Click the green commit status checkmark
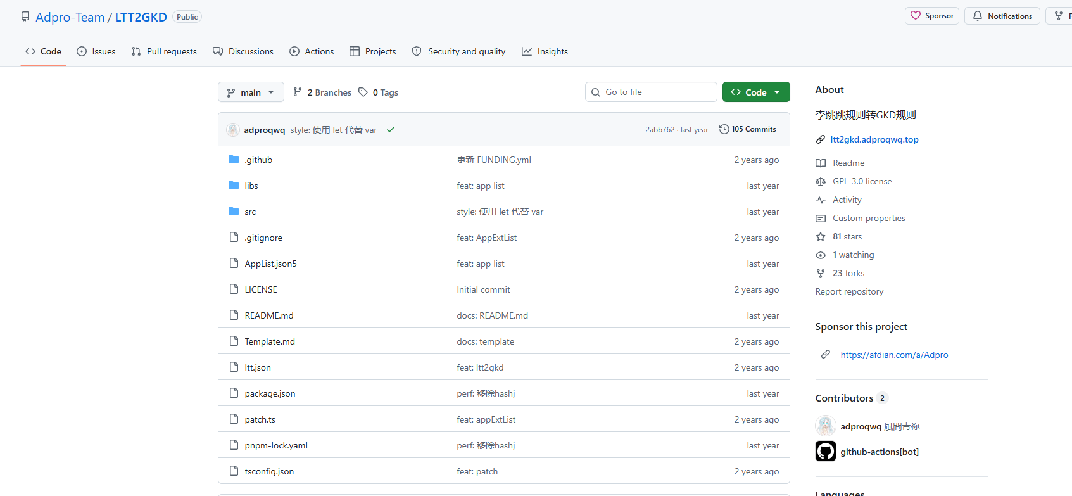Image resolution: width=1072 pixels, height=496 pixels. pos(391,129)
